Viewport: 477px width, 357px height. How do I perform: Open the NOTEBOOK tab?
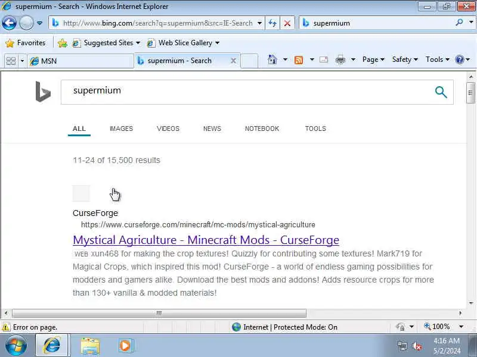pos(262,129)
